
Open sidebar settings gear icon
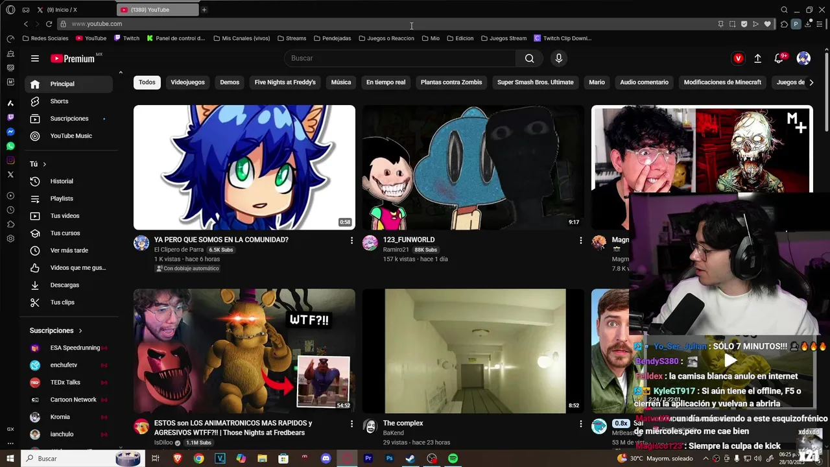click(x=10, y=239)
